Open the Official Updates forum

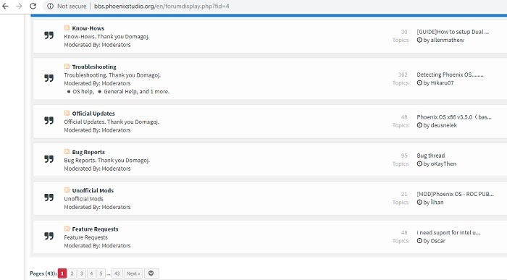pos(93,114)
